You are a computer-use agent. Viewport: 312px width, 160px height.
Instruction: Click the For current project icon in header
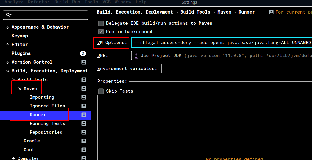[x=271, y=12]
